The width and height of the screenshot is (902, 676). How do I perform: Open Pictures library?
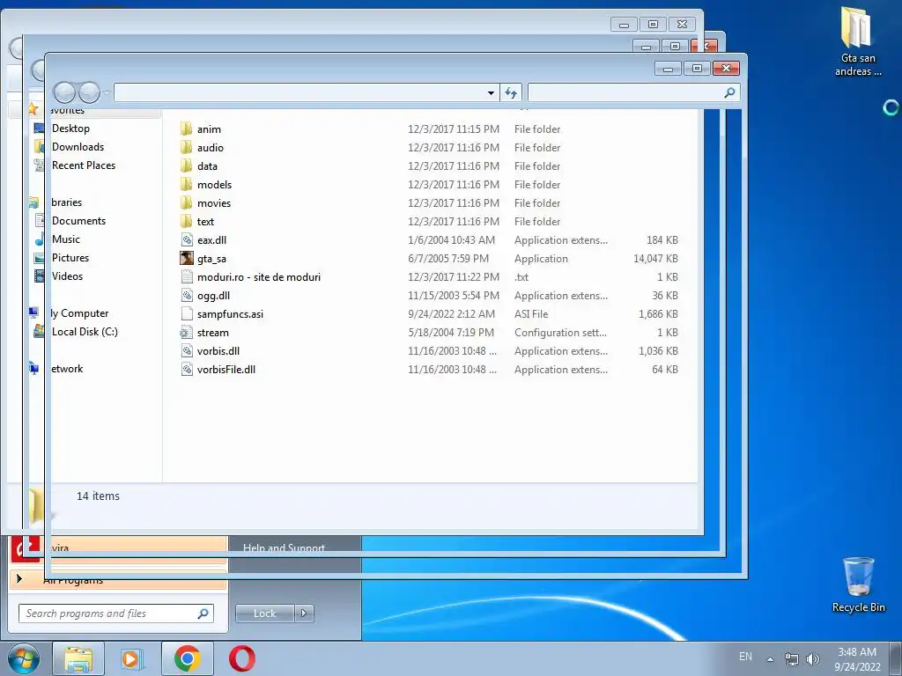click(x=70, y=258)
